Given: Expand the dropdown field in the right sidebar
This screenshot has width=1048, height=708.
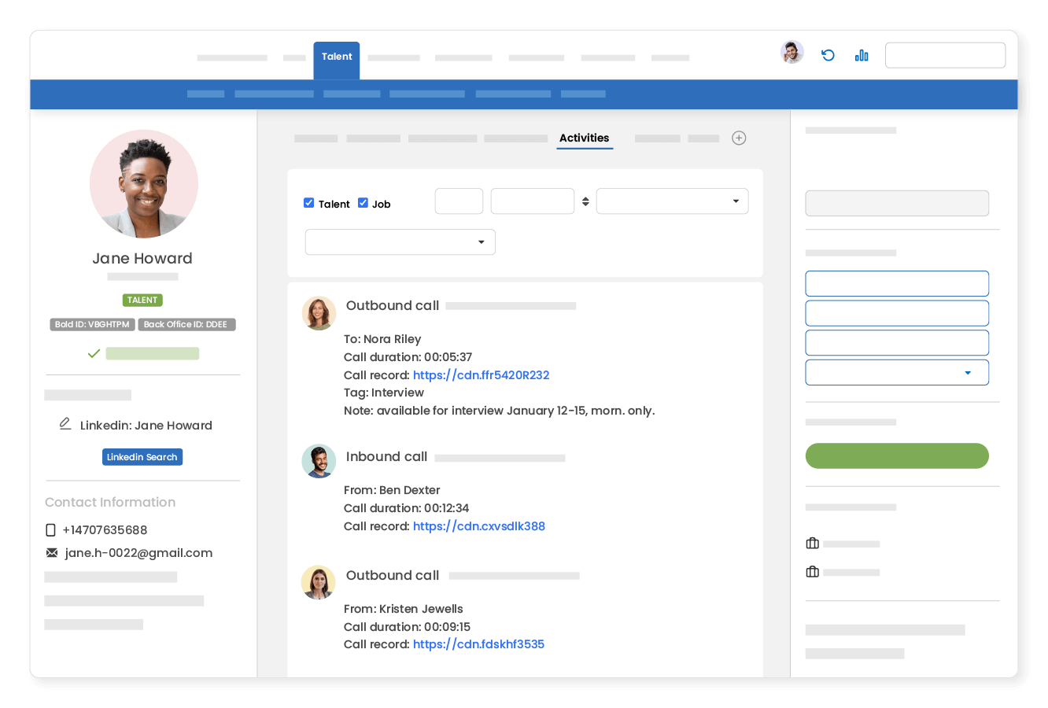Looking at the screenshot, I should coord(897,372).
